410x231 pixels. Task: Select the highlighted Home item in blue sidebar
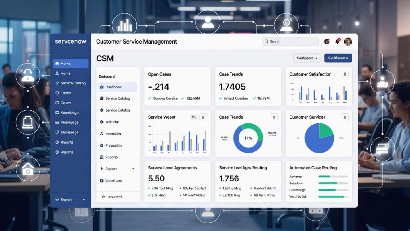click(70, 64)
